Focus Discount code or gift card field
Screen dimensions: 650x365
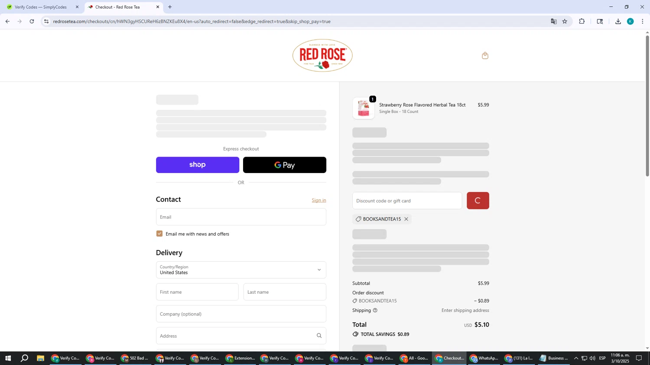coord(407,201)
